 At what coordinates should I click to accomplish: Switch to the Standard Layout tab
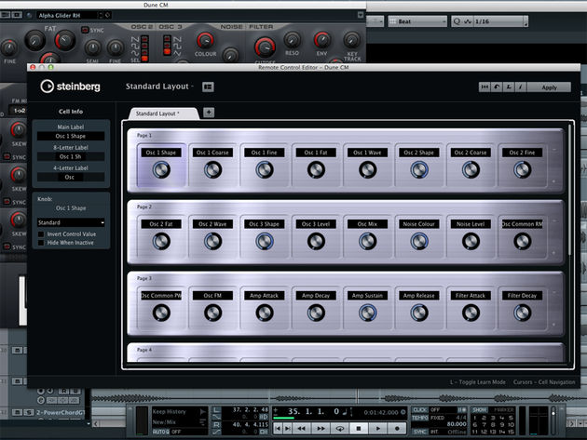[x=163, y=113]
